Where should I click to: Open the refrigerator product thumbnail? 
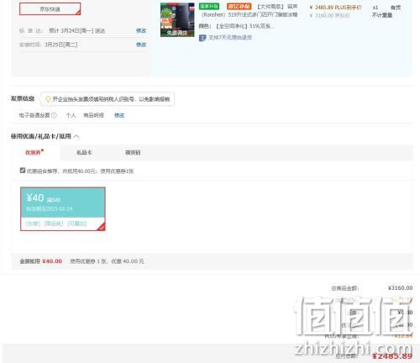tap(177, 20)
